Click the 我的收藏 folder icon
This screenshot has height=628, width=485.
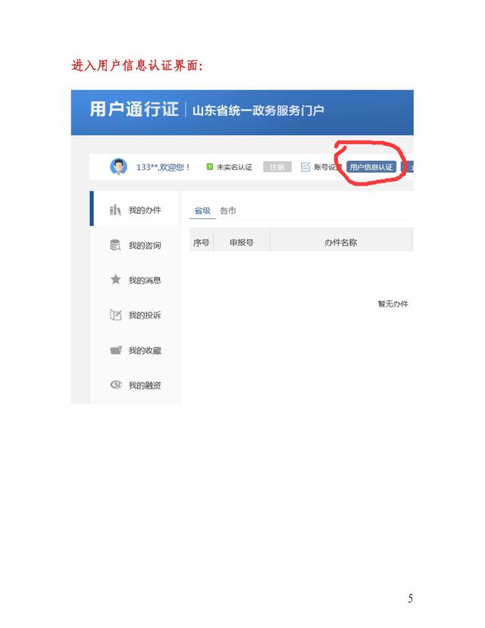tap(116, 350)
